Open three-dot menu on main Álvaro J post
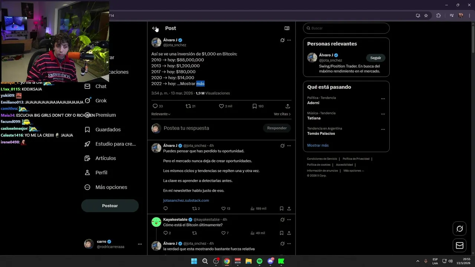The image size is (475, 267). point(289,40)
